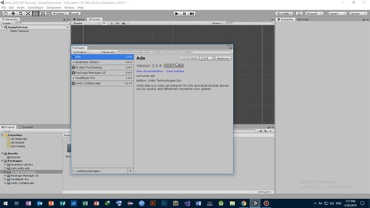
Task: Open the Window menu
Action: [69, 8]
